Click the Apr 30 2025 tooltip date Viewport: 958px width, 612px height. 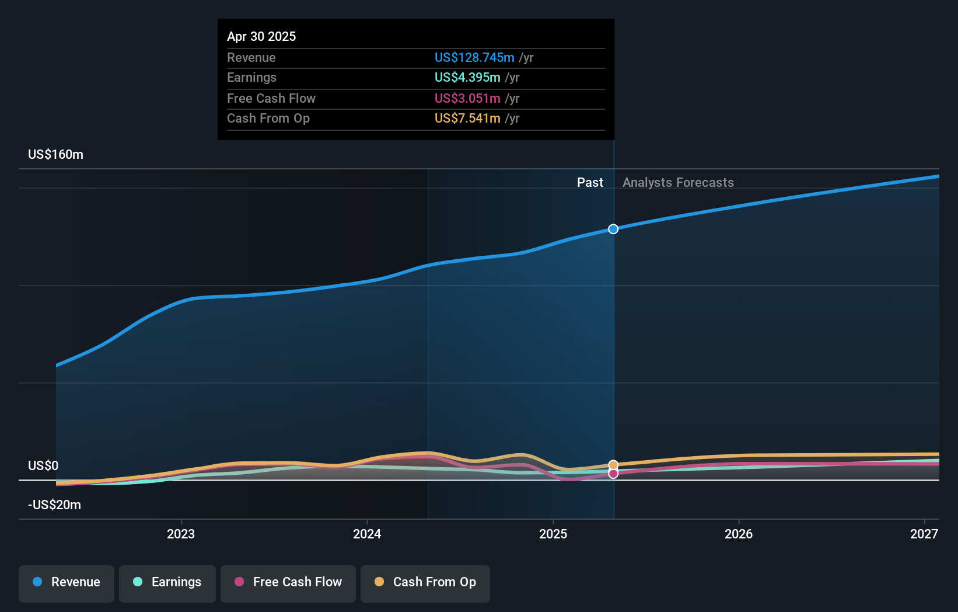261,37
